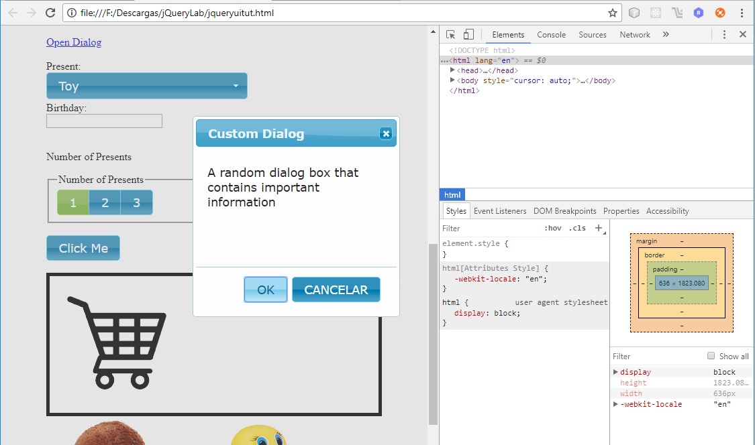Screen dimensions: 755x445
Task: Click the Click Me button
Action: point(83,248)
